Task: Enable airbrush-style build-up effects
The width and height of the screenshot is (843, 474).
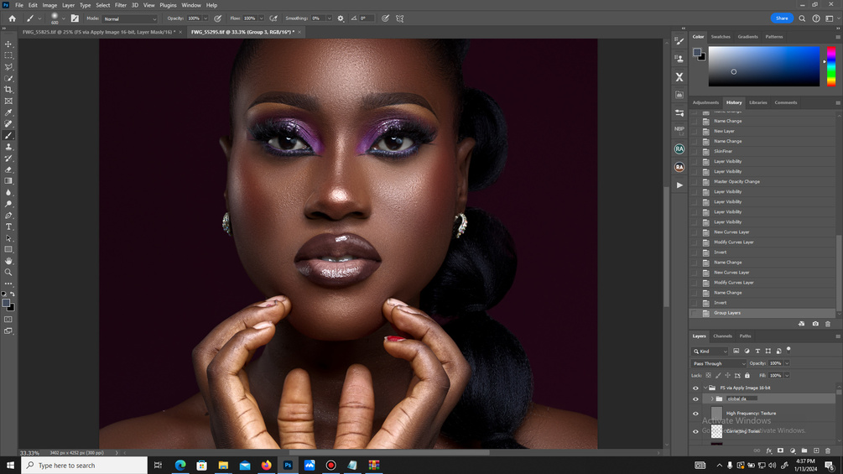Action: [273, 18]
